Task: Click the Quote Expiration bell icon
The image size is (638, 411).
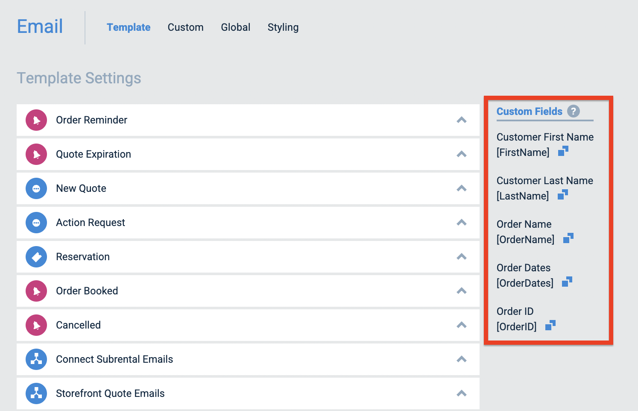Action: (36, 154)
